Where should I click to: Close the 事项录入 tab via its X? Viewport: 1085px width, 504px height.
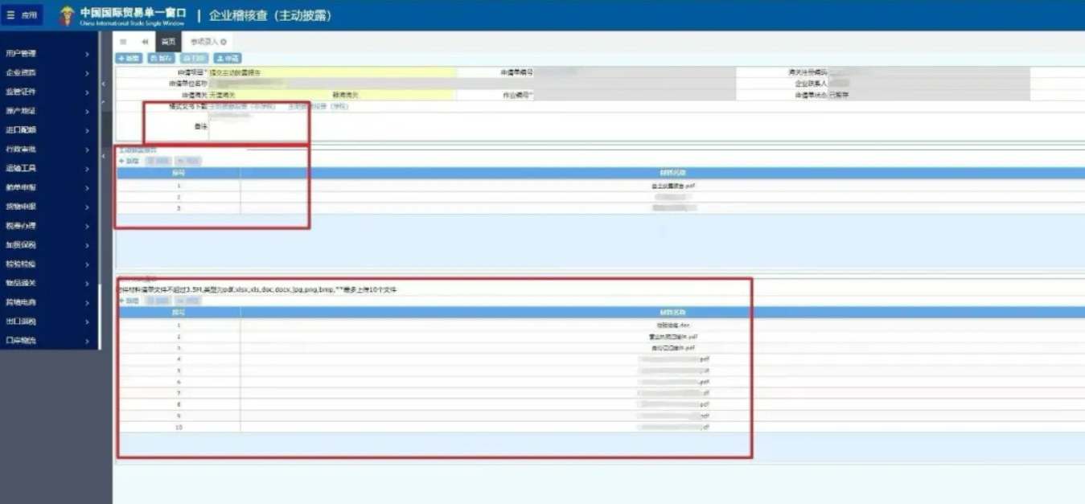224,41
